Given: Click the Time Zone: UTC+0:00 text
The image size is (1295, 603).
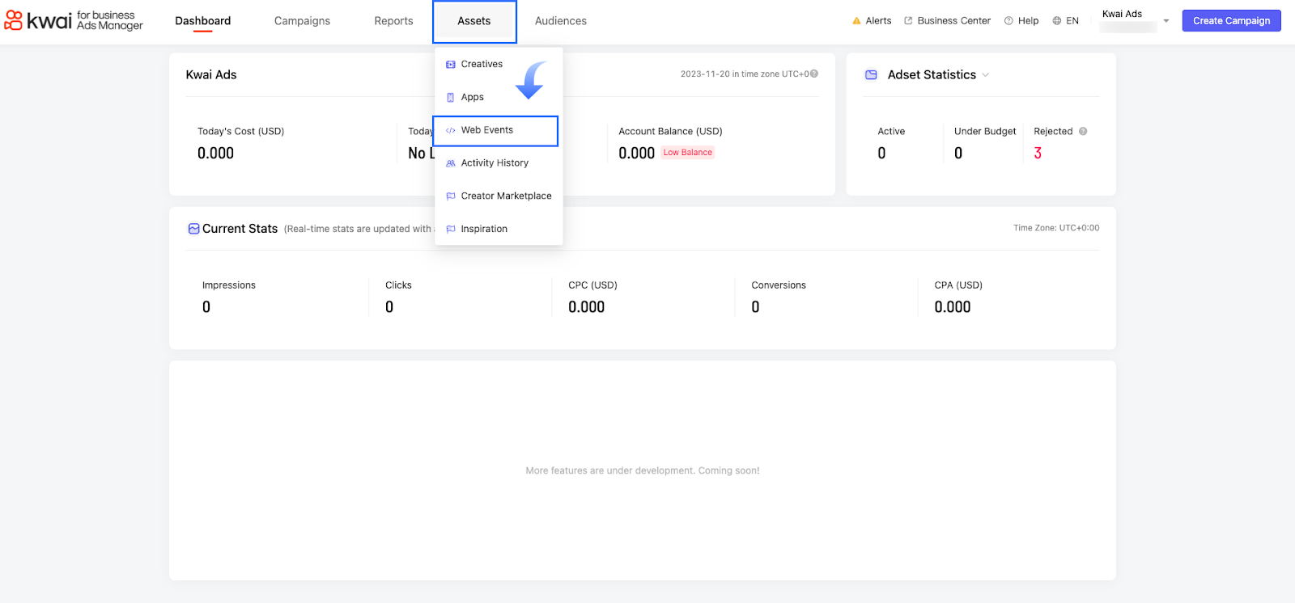Looking at the screenshot, I should tap(1056, 228).
